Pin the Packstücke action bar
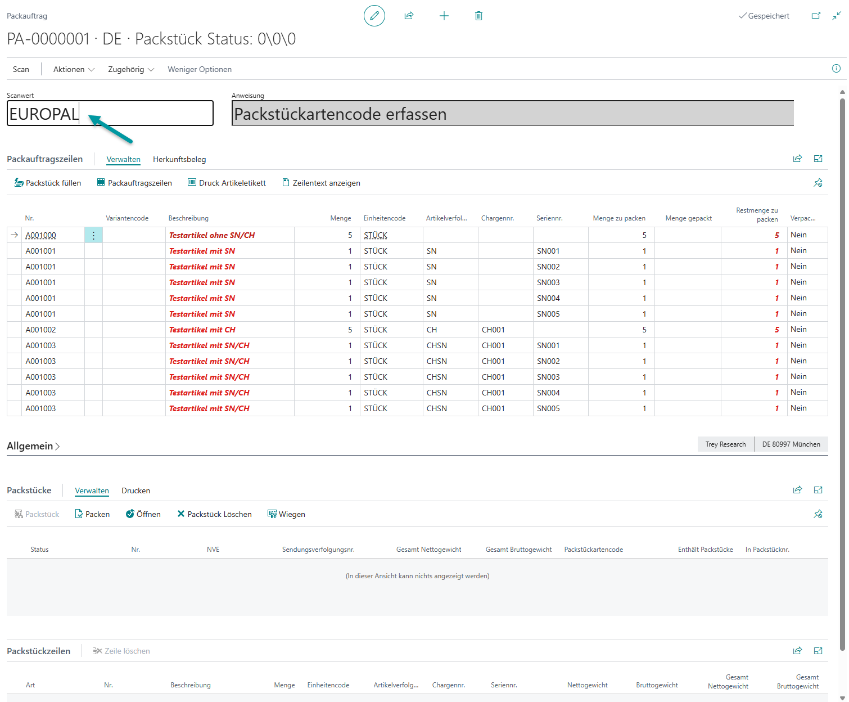Screen dimensions: 849x702 pyautogui.click(x=818, y=514)
